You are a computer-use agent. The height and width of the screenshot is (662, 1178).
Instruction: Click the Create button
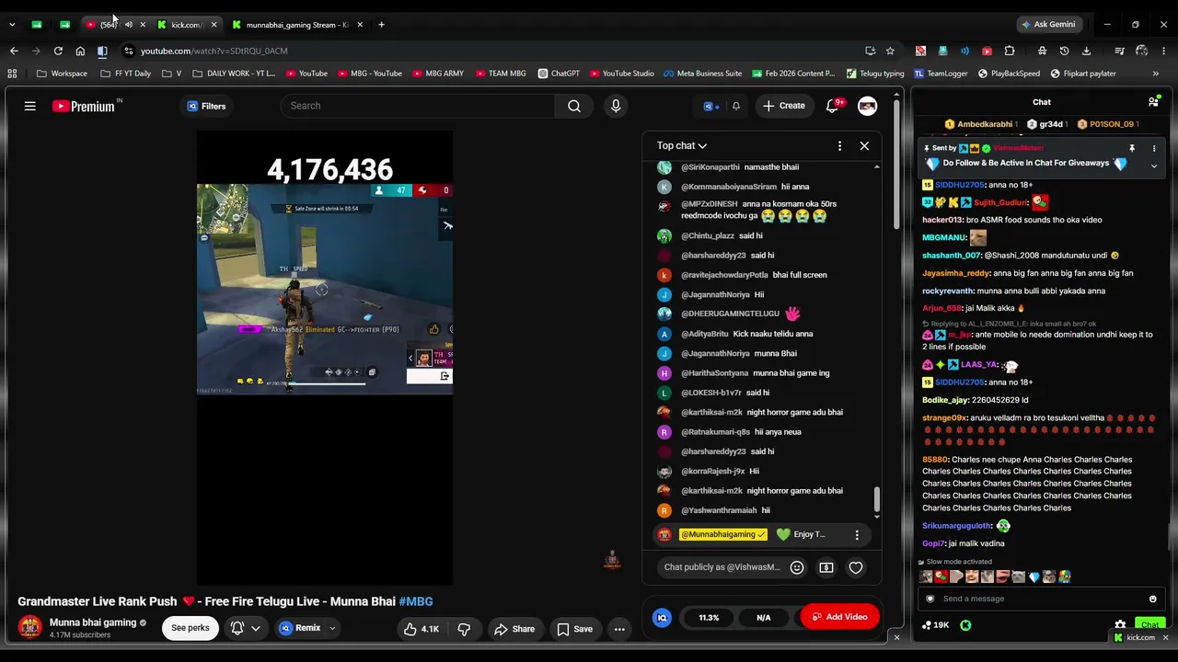784,106
